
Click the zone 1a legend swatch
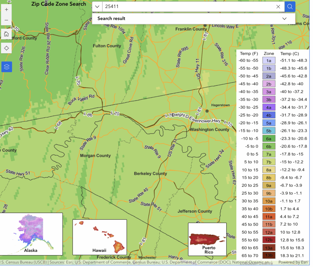coord(269,61)
